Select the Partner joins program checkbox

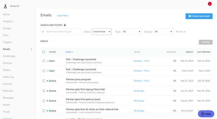pyautogui.click(x=44, y=81)
